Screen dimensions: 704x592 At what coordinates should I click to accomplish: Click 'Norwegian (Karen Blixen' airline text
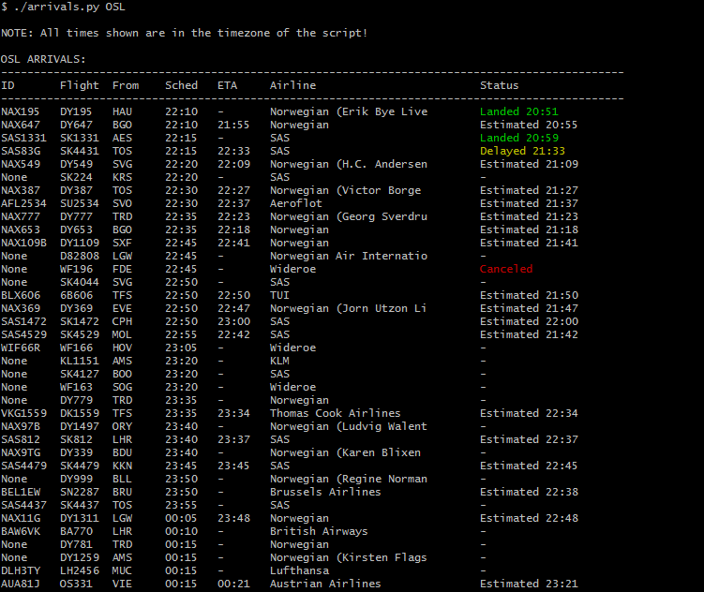pos(345,452)
